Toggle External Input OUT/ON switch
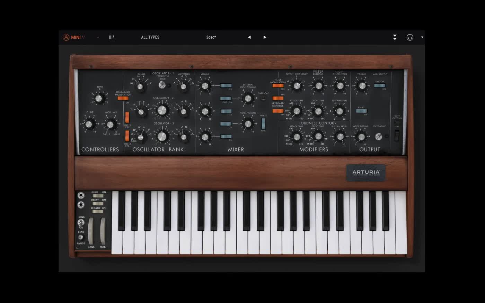485x303 pixels. [x=226, y=98]
